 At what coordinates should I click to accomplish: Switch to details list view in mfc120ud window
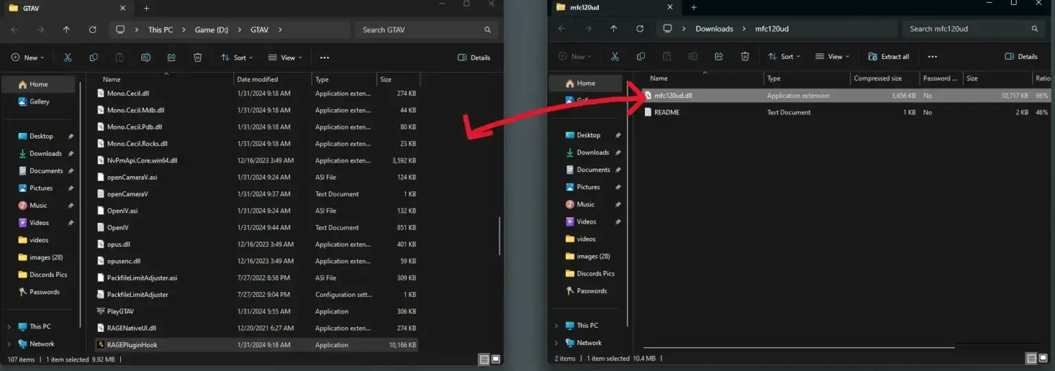click(x=1031, y=358)
